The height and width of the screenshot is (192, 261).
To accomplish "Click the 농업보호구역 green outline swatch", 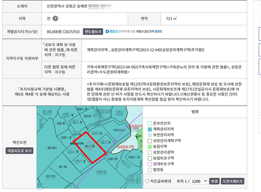I will (150, 158).
